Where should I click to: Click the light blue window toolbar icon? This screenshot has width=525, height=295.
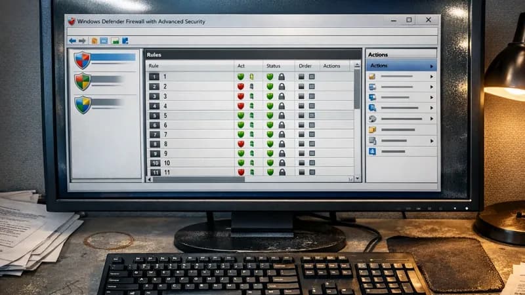pos(104,41)
